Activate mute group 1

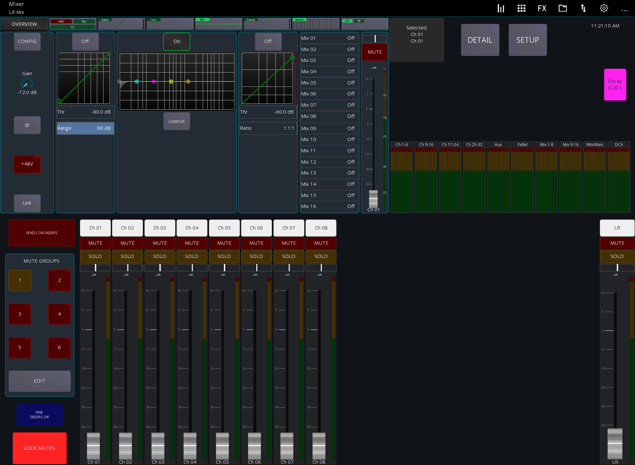20,280
